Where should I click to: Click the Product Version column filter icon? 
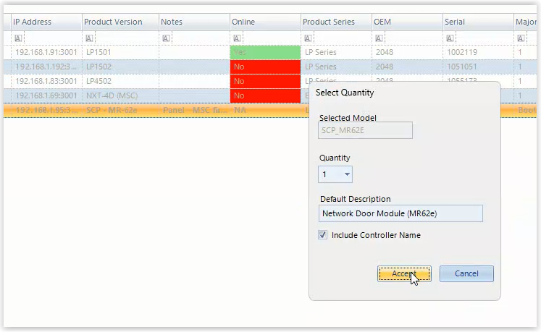click(89, 38)
